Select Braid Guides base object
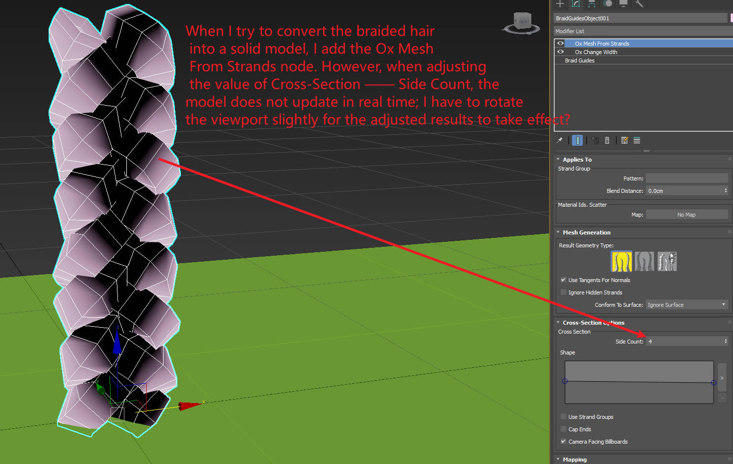 click(x=579, y=60)
